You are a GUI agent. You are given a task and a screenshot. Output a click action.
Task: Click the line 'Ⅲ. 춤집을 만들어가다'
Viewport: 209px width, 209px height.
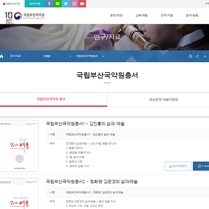[x=78, y=153]
